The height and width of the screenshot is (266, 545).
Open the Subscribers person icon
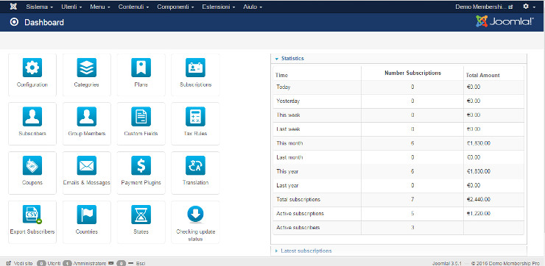click(x=32, y=117)
